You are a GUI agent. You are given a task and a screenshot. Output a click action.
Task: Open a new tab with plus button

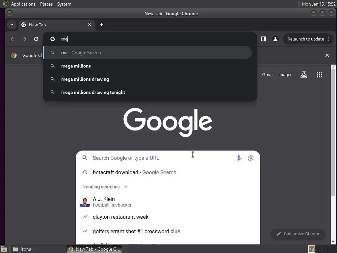(x=101, y=25)
